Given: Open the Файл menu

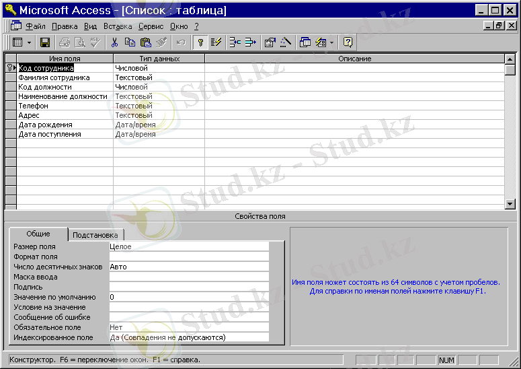Looking at the screenshot, I should pos(36,26).
